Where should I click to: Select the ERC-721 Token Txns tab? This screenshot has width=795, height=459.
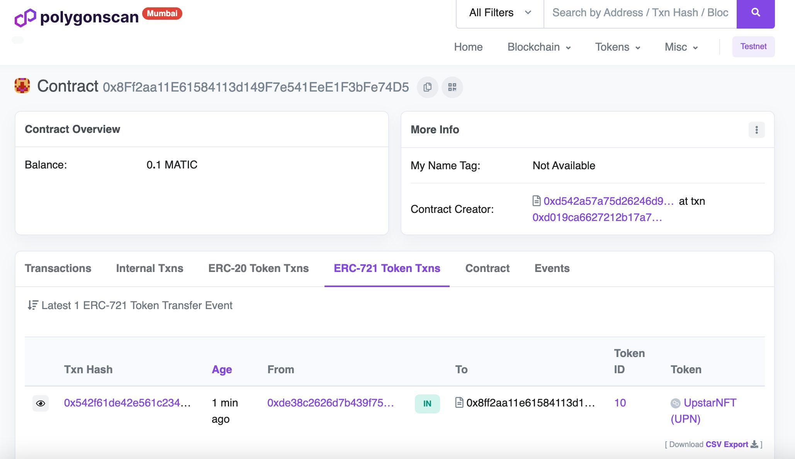pos(387,269)
